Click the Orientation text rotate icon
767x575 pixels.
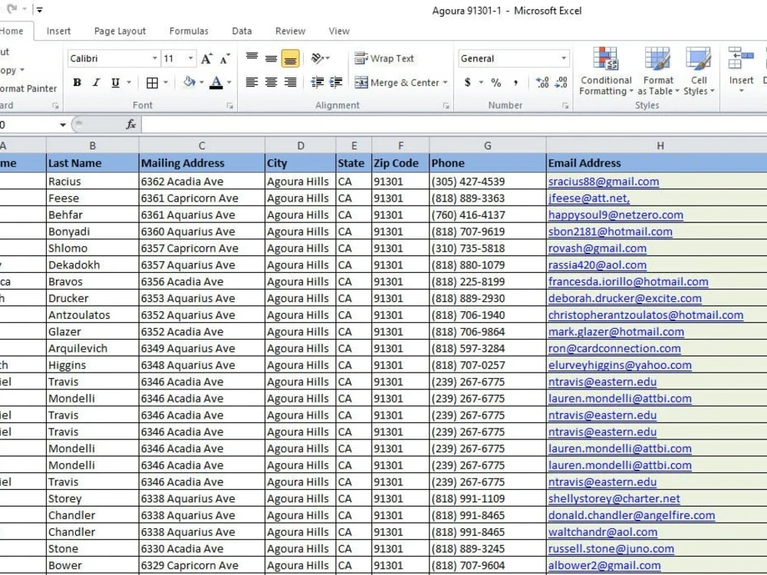[x=317, y=59]
